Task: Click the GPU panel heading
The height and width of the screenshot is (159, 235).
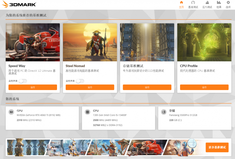Action: pyautogui.click(x=20, y=111)
